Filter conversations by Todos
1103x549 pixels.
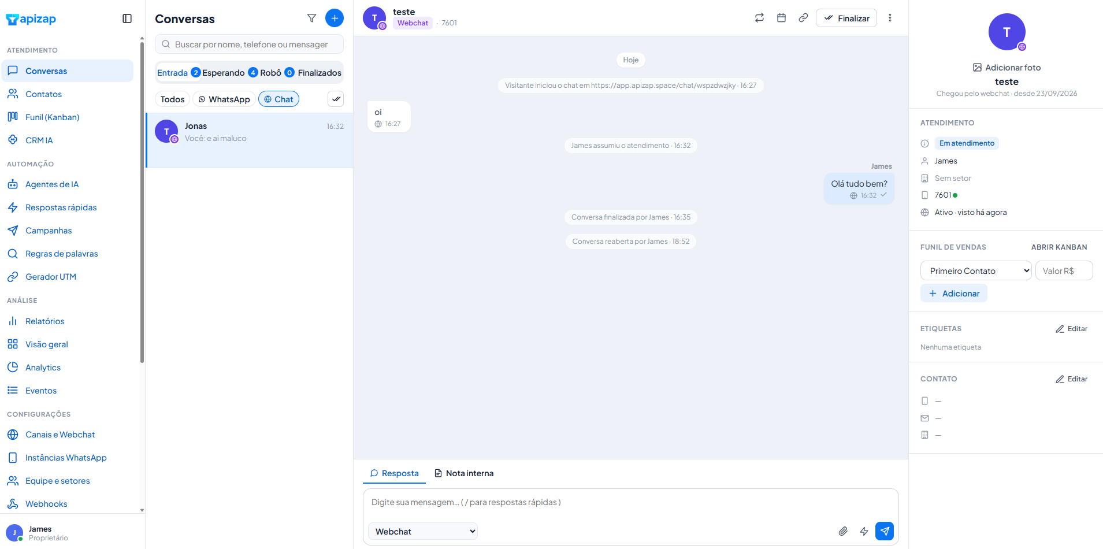[172, 99]
